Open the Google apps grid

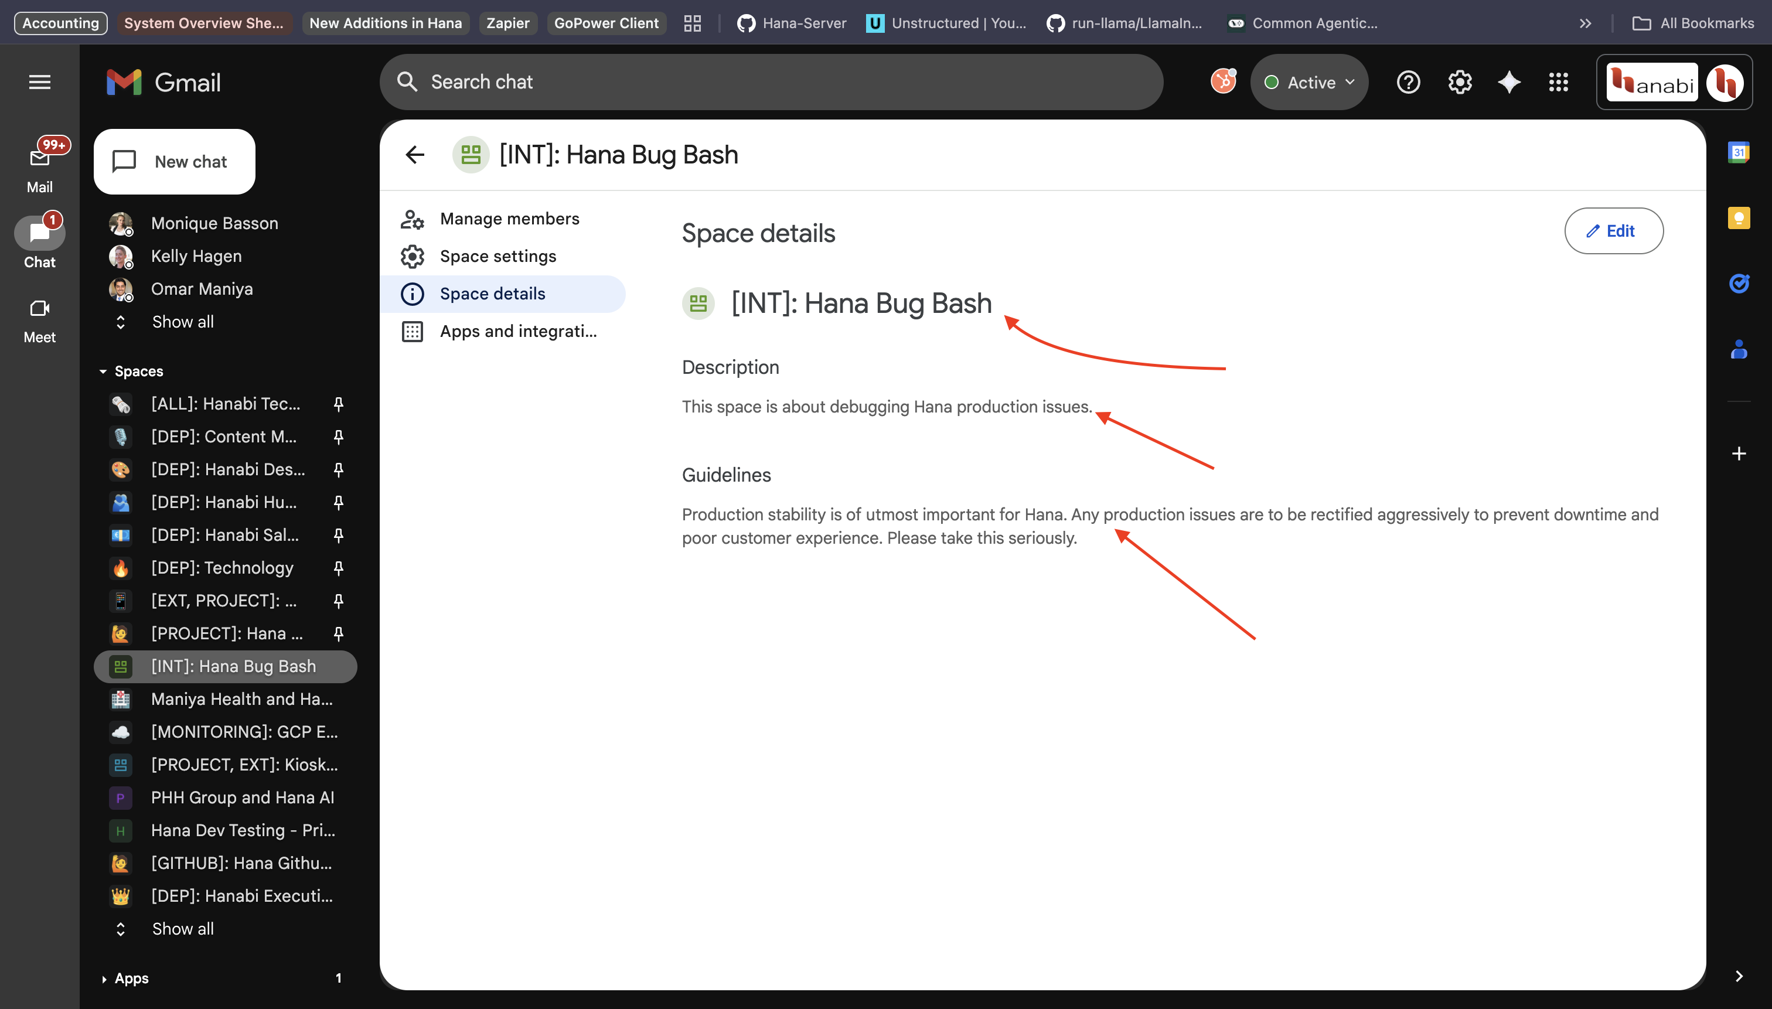point(1559,82)
